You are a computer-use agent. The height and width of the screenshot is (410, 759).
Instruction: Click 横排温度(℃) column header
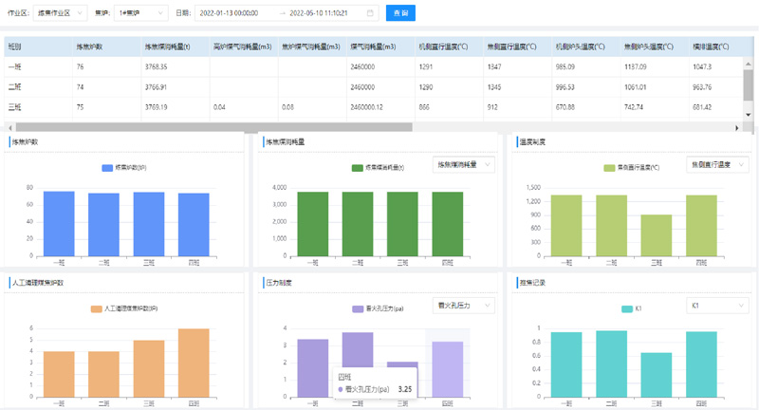[x=716, y=47]
